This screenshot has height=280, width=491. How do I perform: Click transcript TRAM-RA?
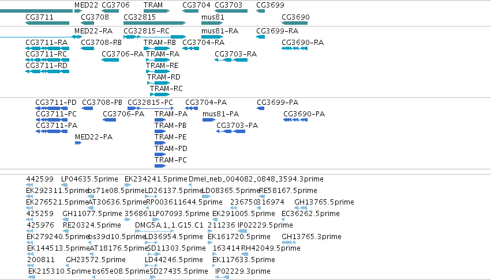163,54
